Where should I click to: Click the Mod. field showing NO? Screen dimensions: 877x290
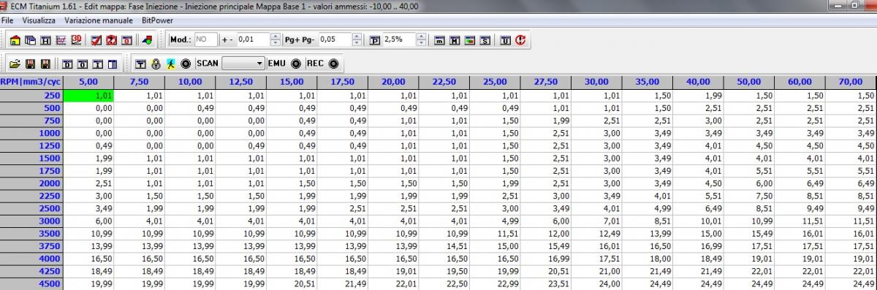pos(206,40)
